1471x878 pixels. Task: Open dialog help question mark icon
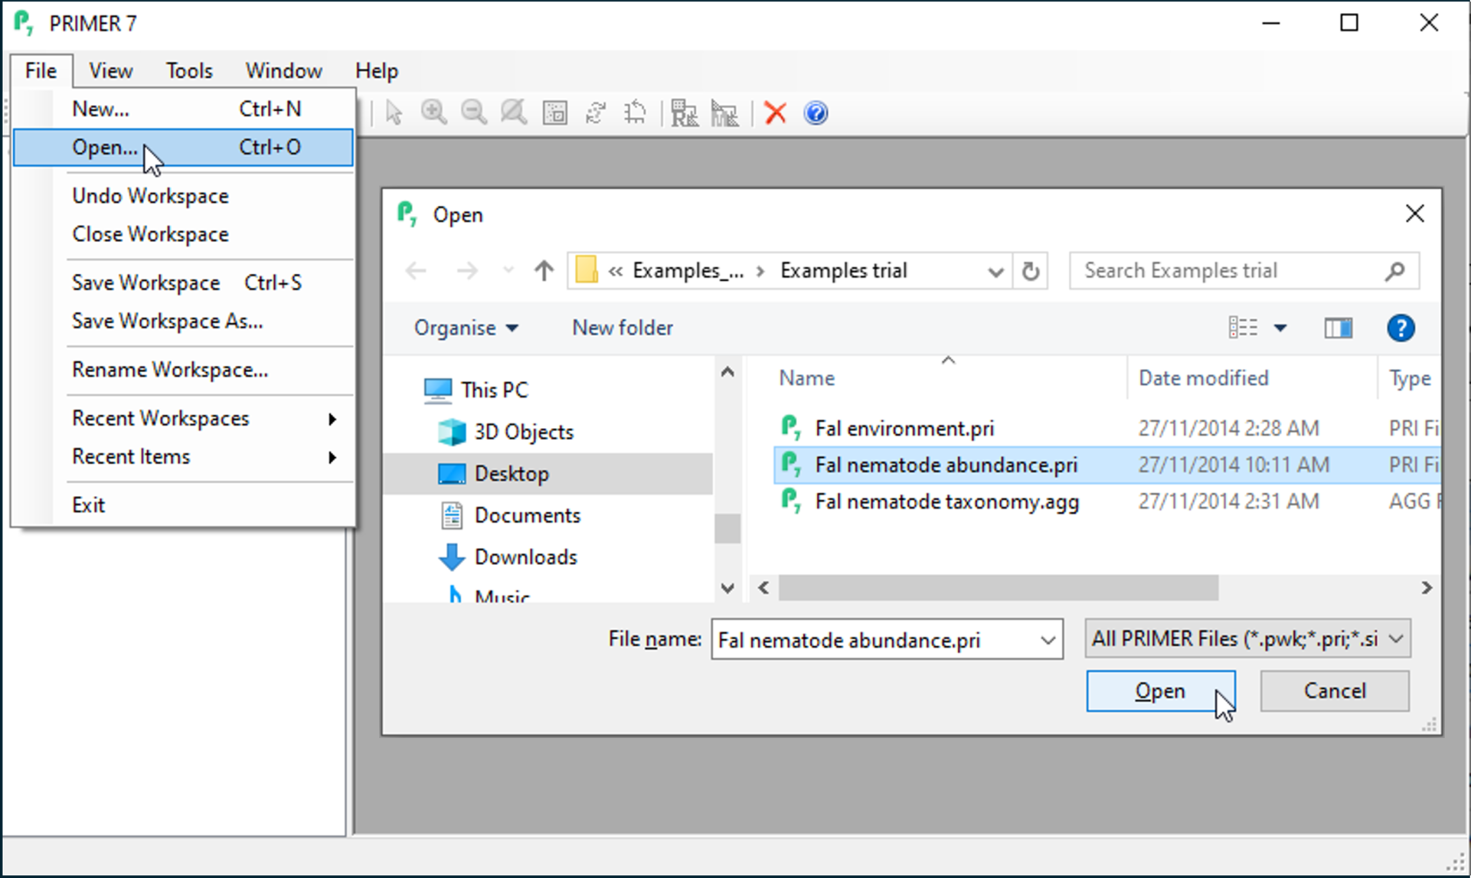[x=1401, y=328]
